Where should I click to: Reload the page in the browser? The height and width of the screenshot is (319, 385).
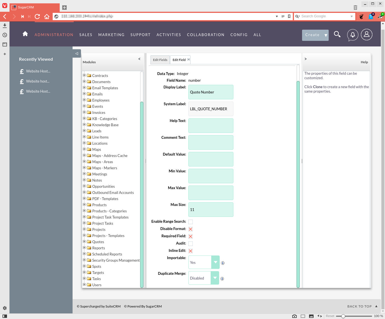[x=37, y=17]
